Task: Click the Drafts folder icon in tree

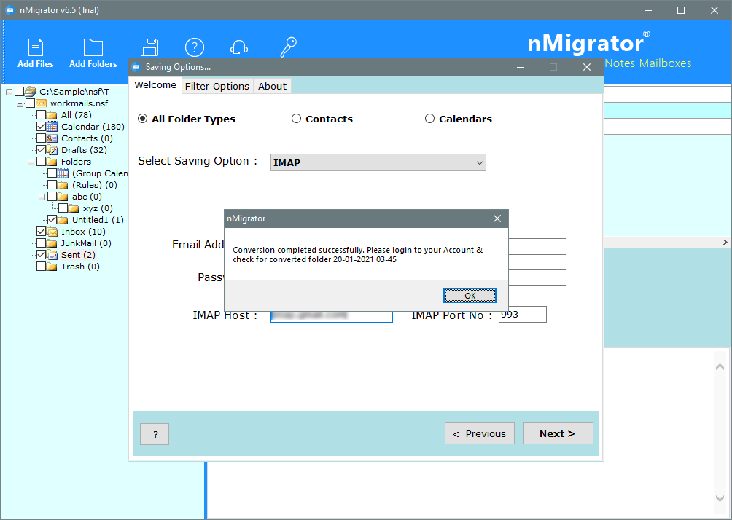Action: 52,150
